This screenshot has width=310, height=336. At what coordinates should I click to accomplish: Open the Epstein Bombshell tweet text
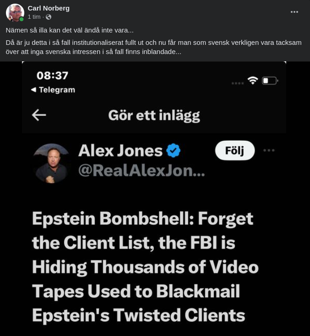[x=145, y=267]
